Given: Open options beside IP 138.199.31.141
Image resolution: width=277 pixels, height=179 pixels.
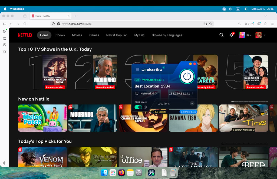Looking at the screenshot, I should [192, 94].
